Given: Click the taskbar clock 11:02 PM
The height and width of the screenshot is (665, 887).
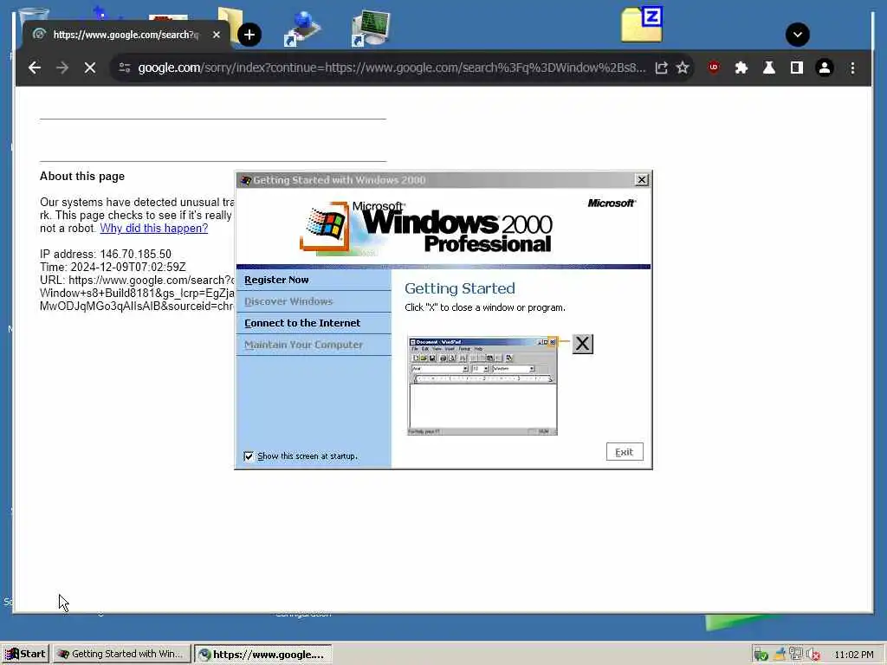Looking at the screenshot, I should point(853,655).
